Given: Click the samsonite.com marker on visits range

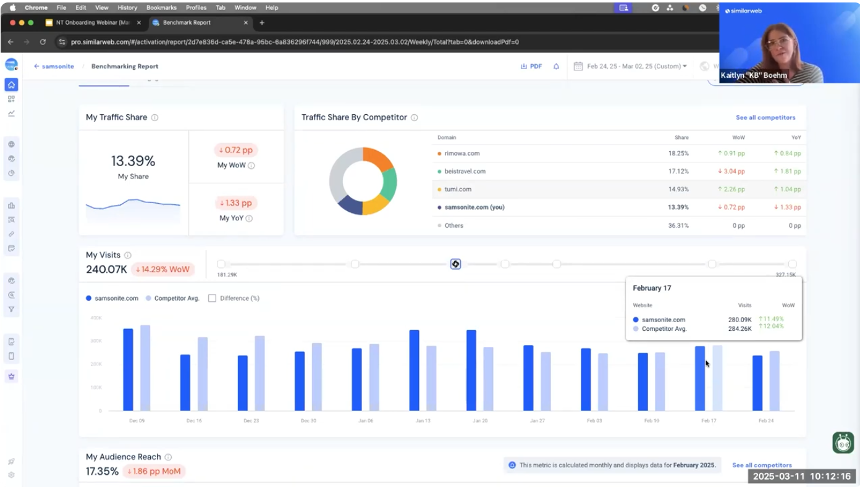Looking at the screenshot, I should [x=455, y=264].
